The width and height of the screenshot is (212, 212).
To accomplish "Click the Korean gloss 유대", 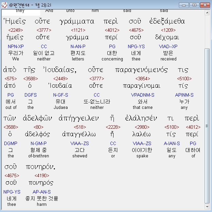I will click(60, 102).
